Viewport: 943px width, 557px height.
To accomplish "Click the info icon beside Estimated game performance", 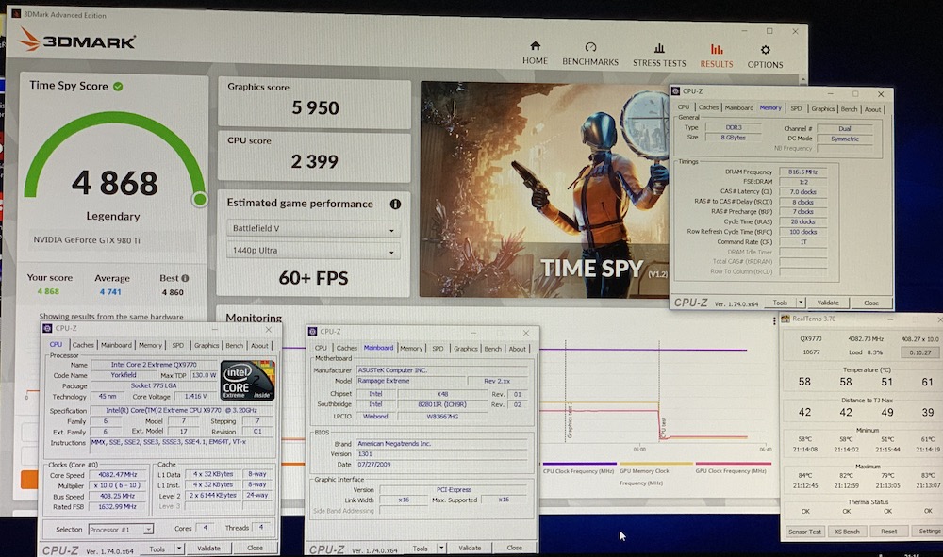I will pyautogui.click(x=395, y=205).
